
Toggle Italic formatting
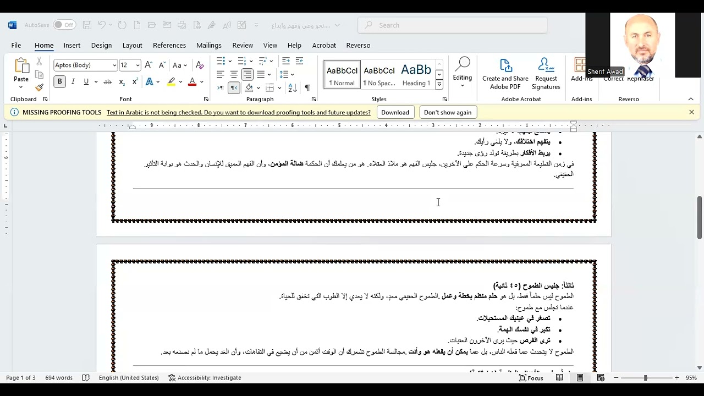click(x=73, y=82)
